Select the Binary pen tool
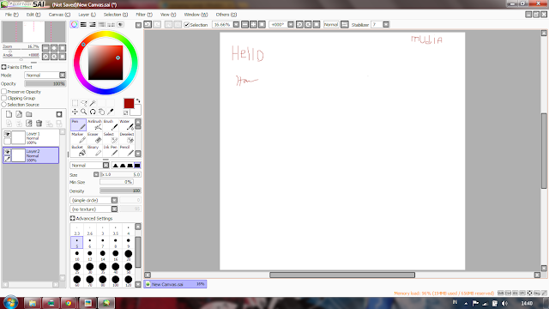This screenshot has height=309, width=549. coord(94,151)
